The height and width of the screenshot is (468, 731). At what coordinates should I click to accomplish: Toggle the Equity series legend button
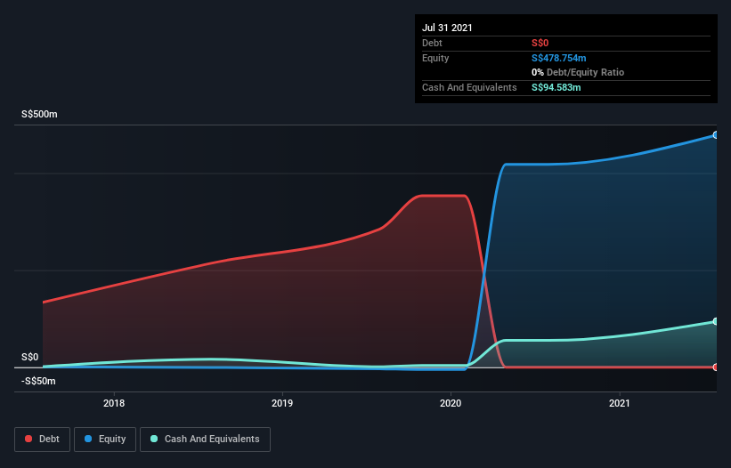(105, 440)
